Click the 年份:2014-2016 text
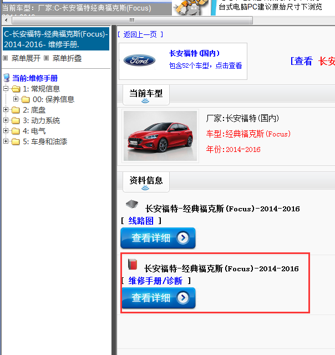The image size is (335, 355). coord(233,149)
